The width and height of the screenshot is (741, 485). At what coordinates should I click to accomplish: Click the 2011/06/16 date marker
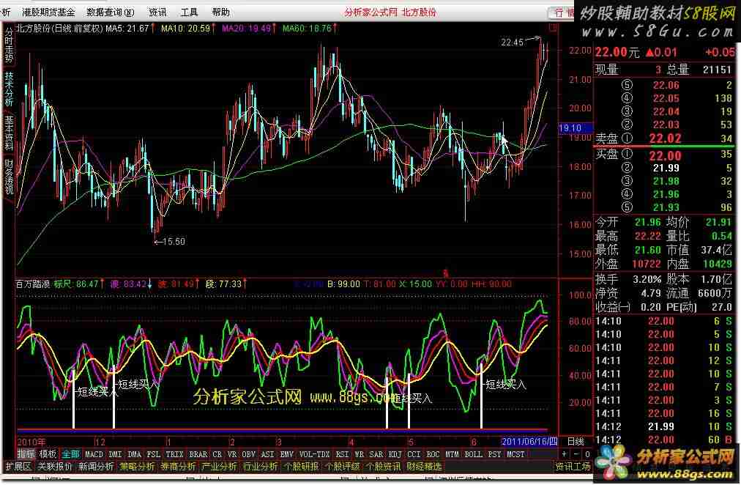tap(529, 442)
